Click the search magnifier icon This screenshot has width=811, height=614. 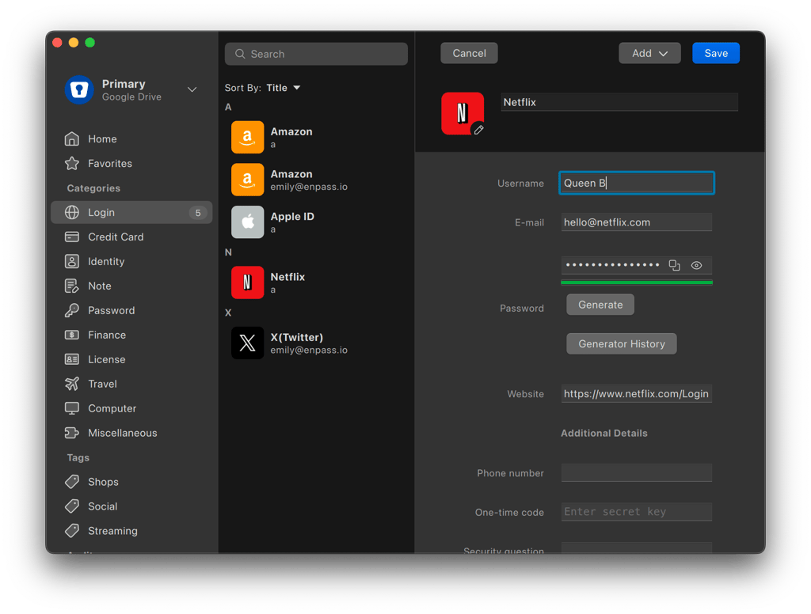pos(240,54)
